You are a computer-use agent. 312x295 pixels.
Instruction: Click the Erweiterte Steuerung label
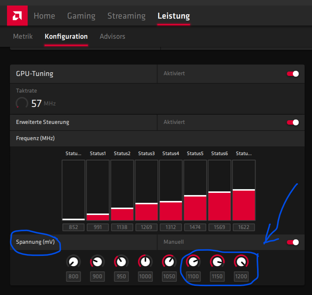(42, 122)
